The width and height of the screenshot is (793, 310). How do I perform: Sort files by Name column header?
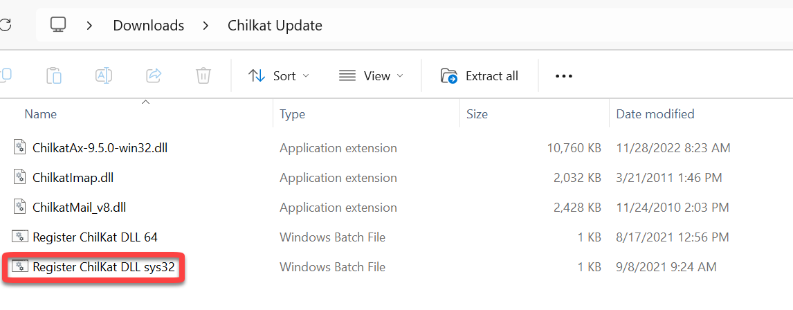41,114
